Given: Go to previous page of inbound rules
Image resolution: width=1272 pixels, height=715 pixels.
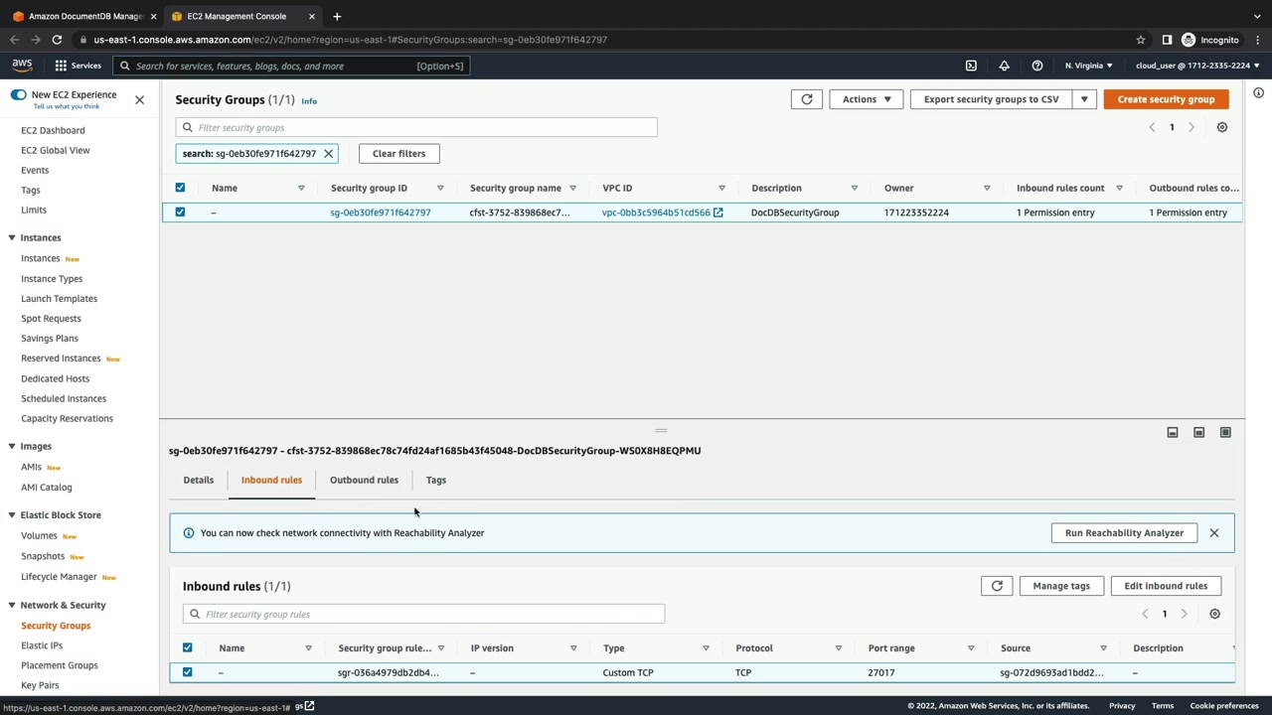Looking at the screenshot, I should tap(1145, 614).
